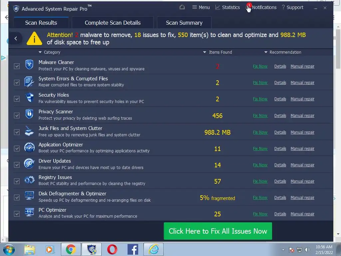Open the Menu dropdown in title bar
The image size is (341, 256).
(x=201, y=7)
